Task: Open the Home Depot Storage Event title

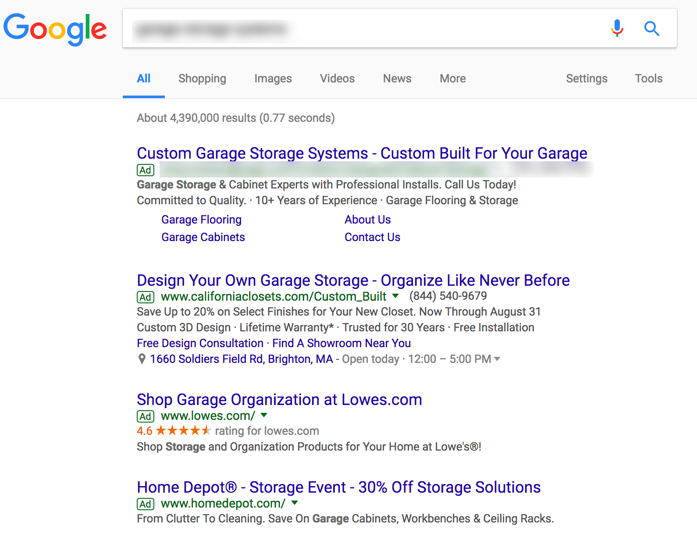Action: pos(339,487)
